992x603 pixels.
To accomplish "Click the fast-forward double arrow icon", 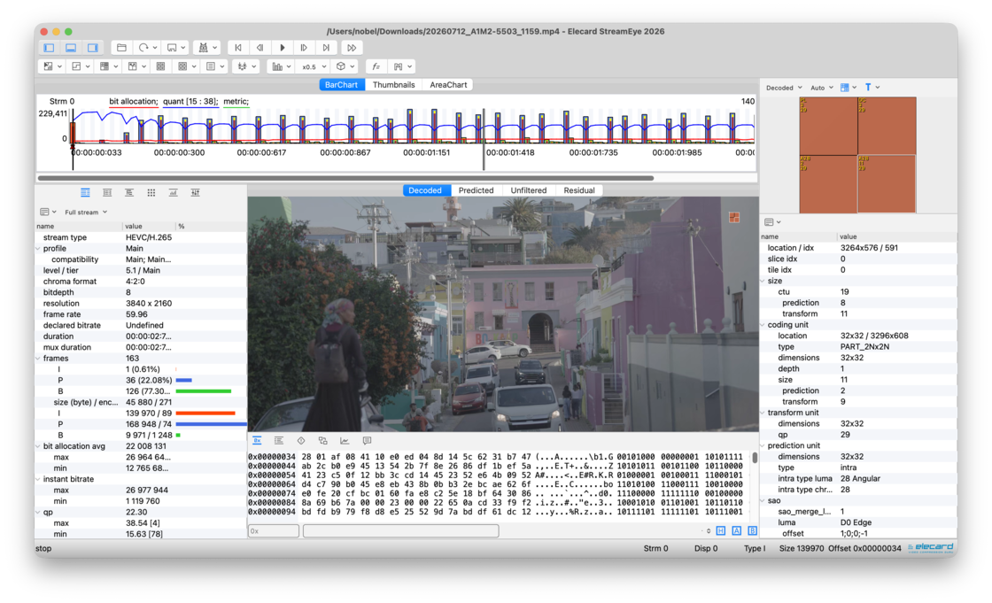I will pos(352,48).
